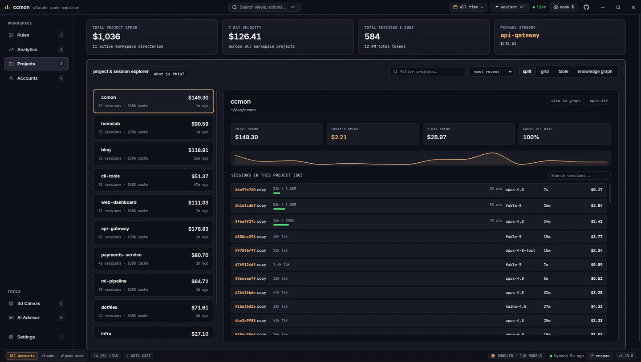Viewport: 641px width, 362px height.
Task: Toggle the live status indicator
Action: coord(539,7)
